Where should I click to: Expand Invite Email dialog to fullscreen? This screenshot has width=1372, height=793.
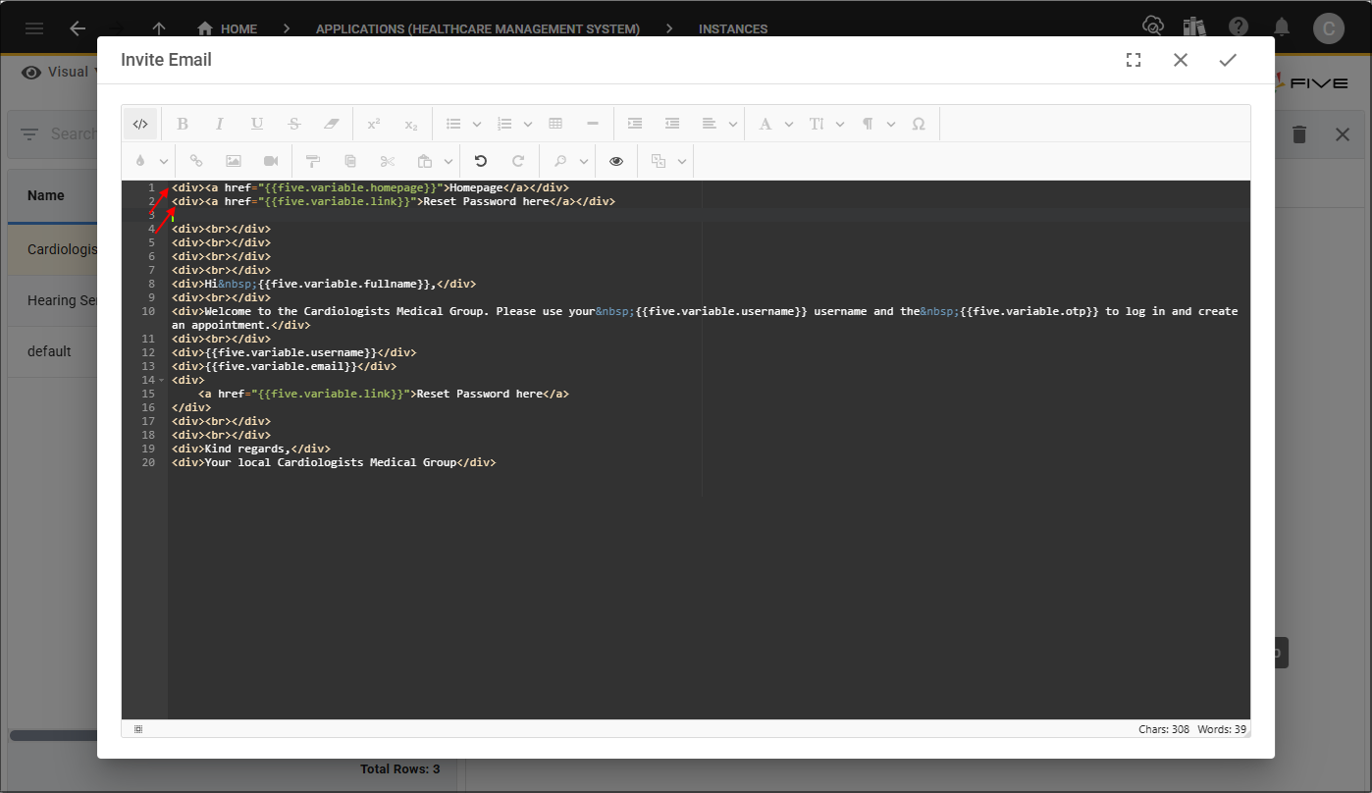1134,60
